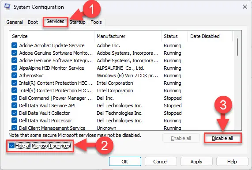The height and width of the screenshot is (170, 252).
Task: Close the System Configuration window
Action: 245,7
